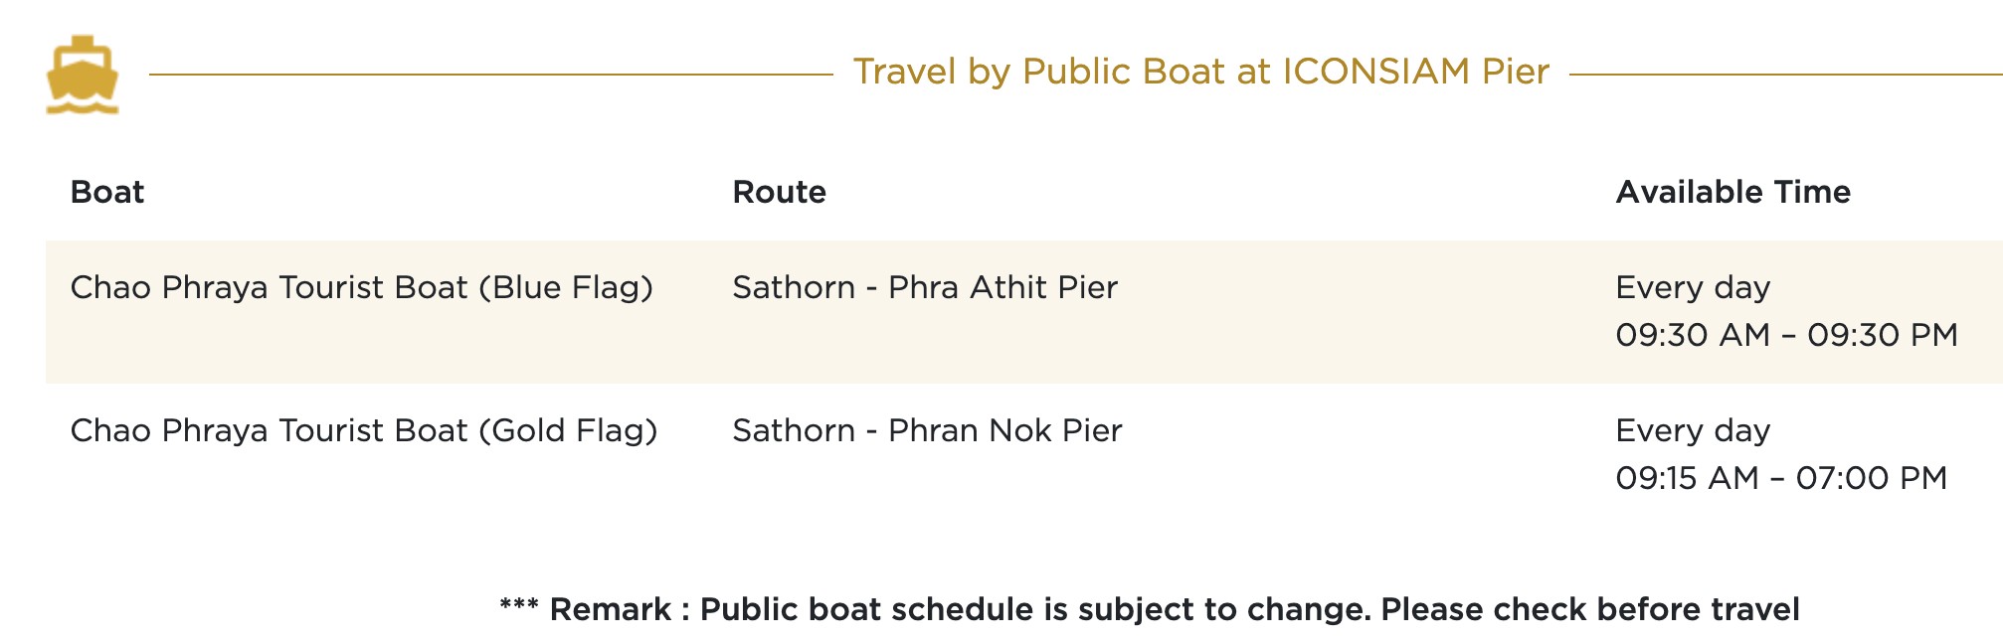Click Every day in the Gold Flag row

pyautogui.click(x=1693, y=430)
